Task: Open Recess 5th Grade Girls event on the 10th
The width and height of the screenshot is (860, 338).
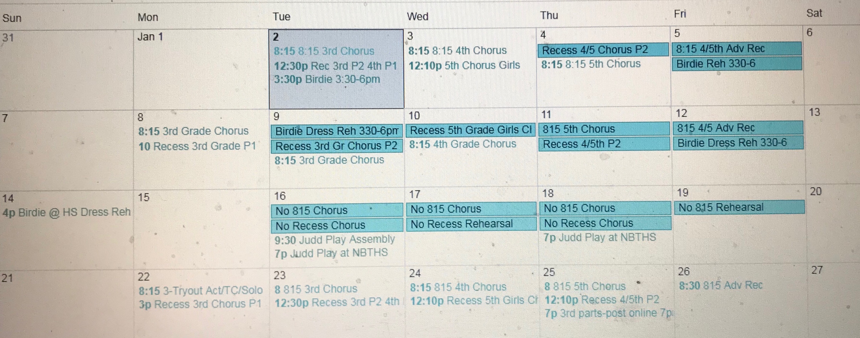Action: [471, 130]
